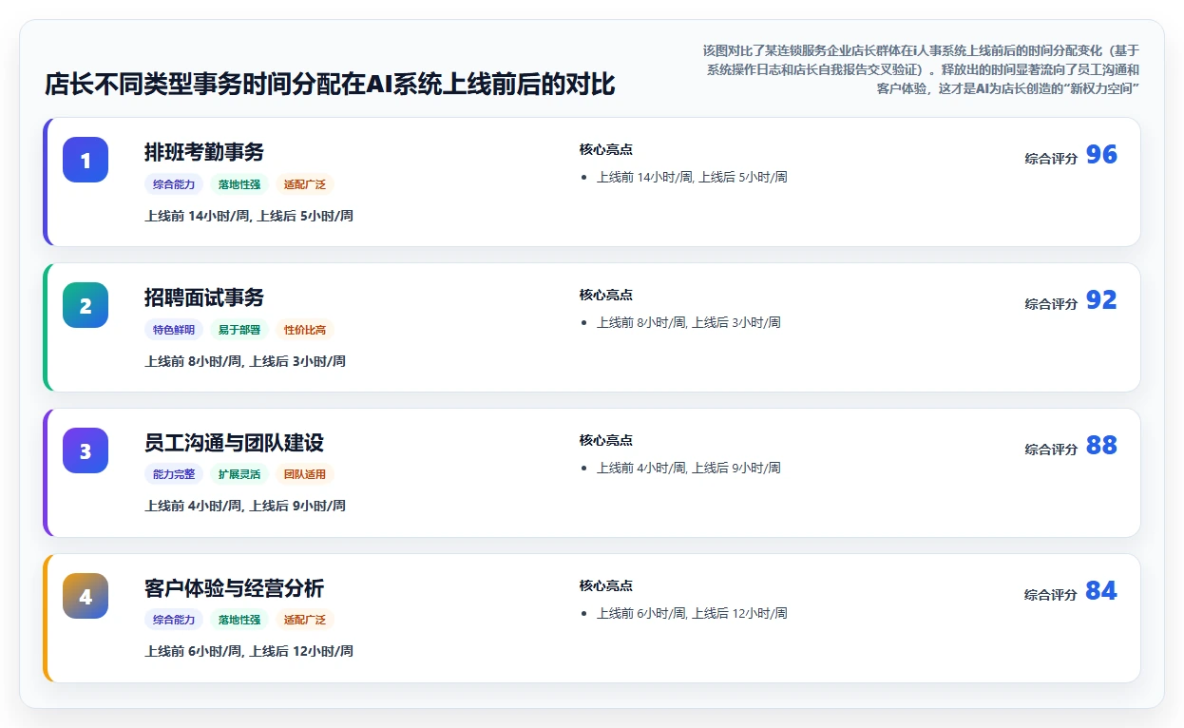The width and height of the screenshot is (1184, 728).
Task: Click 核心亮点 heading in 客户体验与经营分析 card
Action: (606, 585)
